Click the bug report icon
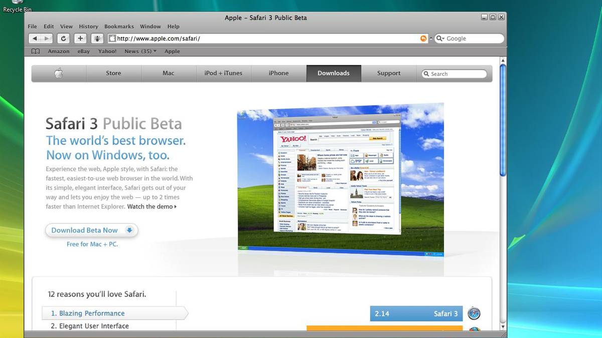The image size is (602, 338). coord(97,39)
